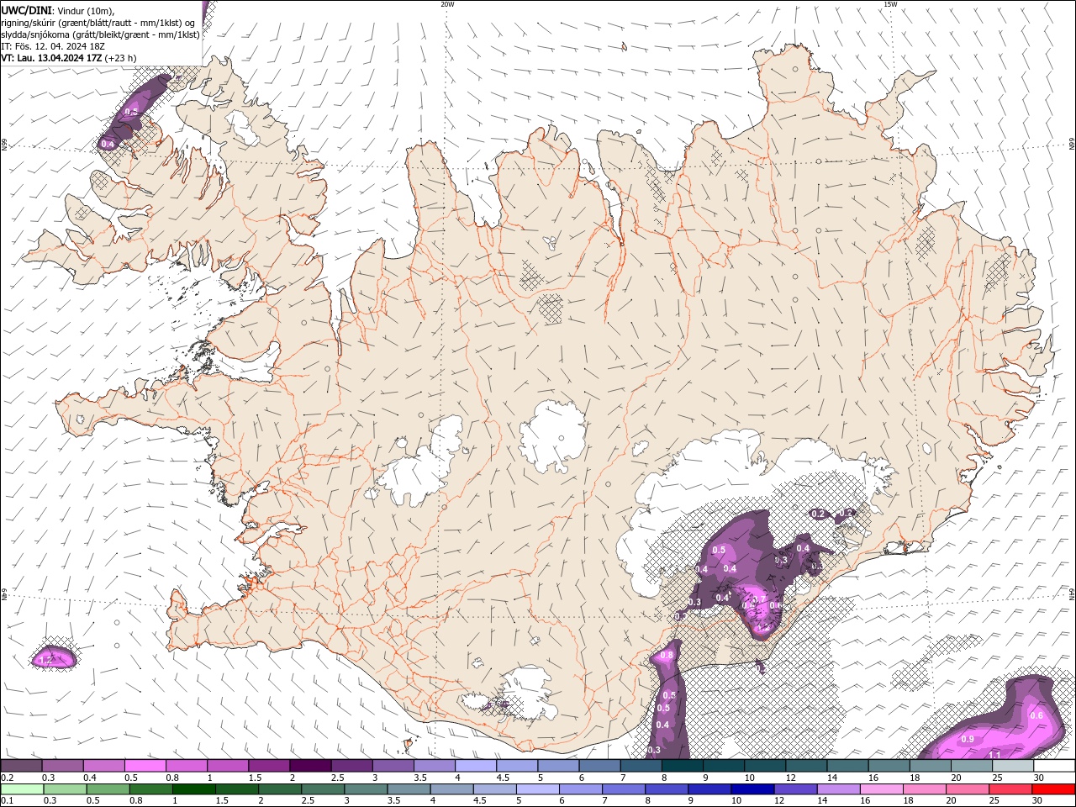This screenshot has width=1076, height=807.
Task: Click white 30 swatch ending the upper scale
Action: 1053,766
